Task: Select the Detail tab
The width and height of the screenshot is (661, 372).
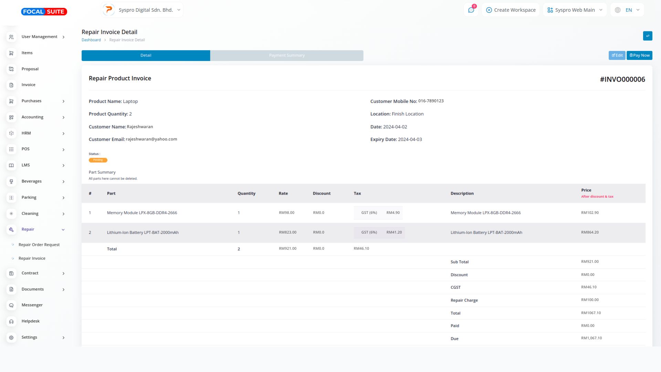Action: [x=146, y=55]
